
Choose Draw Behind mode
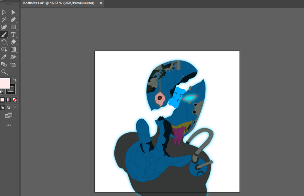(x=9, y=107)
